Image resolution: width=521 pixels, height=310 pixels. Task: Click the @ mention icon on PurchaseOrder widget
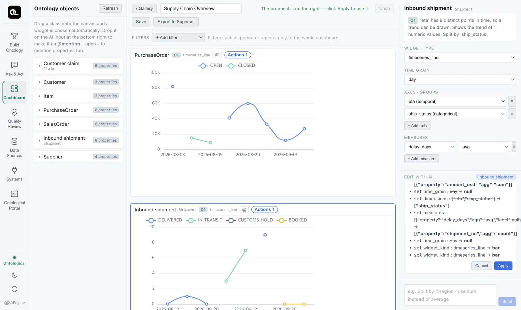(217, 55)
